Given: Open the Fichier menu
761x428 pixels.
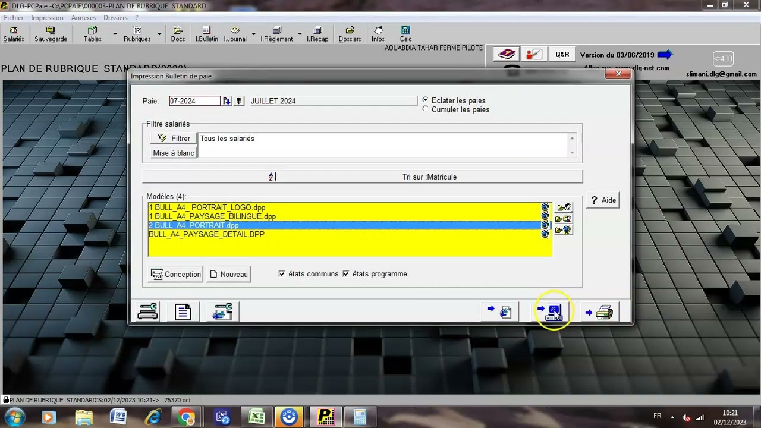Looking at the screenshot, I should tap(14, 18).
